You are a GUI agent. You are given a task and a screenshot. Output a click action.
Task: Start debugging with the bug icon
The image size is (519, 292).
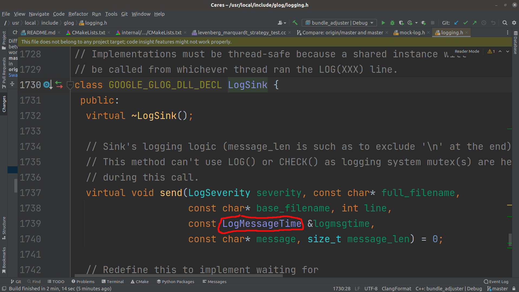click(x=392, y=23)
